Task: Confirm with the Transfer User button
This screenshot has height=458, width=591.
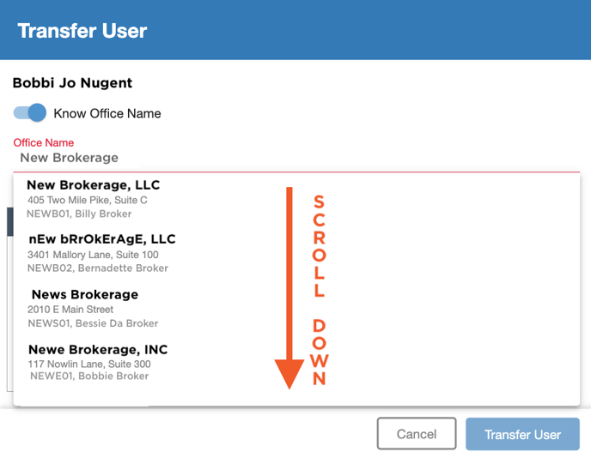Action: (522, 434)
